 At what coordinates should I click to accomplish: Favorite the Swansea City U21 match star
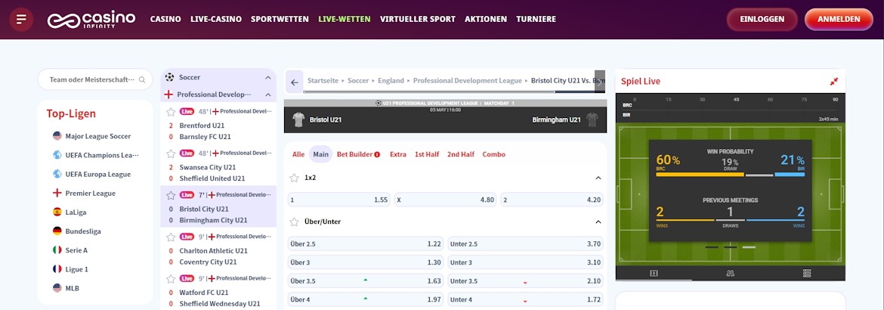pyautogui.click(x=171, y=153)
